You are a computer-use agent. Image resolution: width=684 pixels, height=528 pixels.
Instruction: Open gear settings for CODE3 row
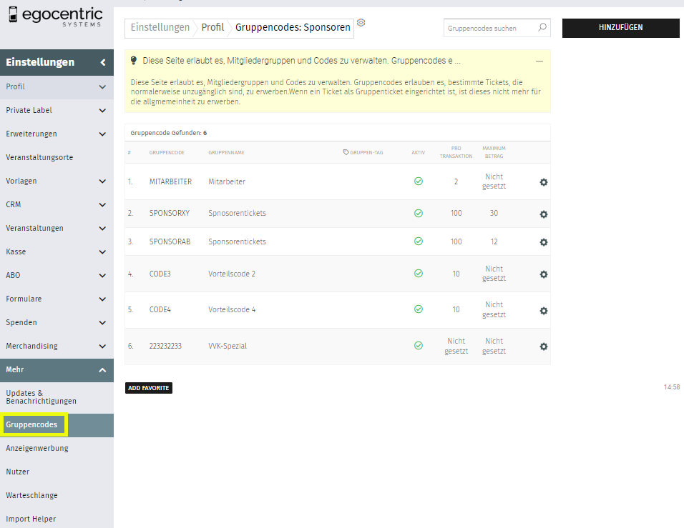point(543,274)
